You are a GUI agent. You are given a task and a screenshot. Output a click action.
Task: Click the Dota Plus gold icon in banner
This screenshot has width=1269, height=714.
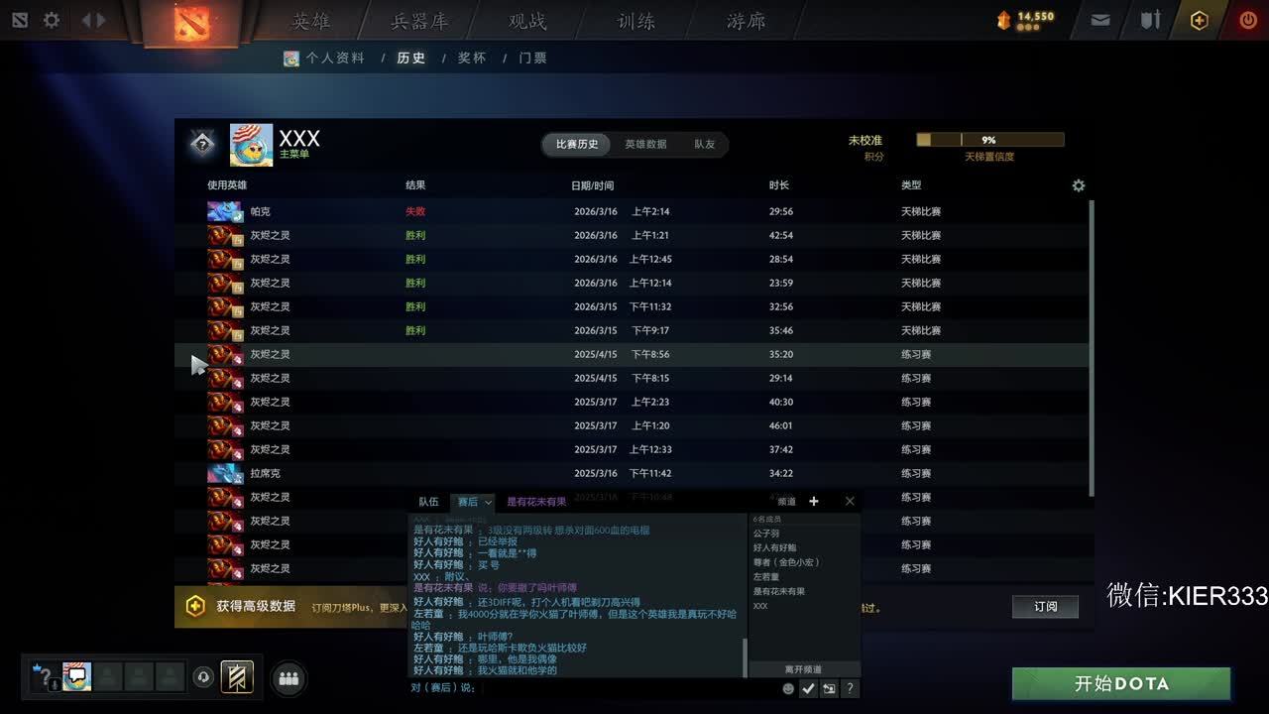click(x=195, y=606)
